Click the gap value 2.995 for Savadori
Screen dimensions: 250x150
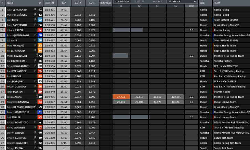(x=78, y=143)
